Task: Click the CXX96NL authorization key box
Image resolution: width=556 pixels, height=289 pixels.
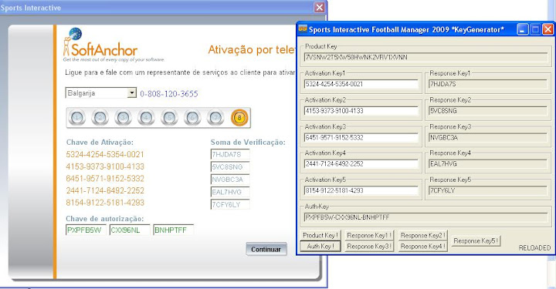Action: click(130, 230)
